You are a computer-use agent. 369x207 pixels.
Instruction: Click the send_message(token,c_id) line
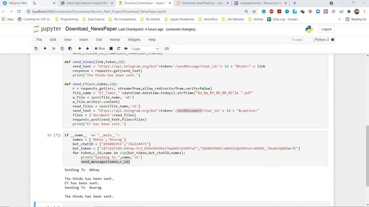point(106,162)
